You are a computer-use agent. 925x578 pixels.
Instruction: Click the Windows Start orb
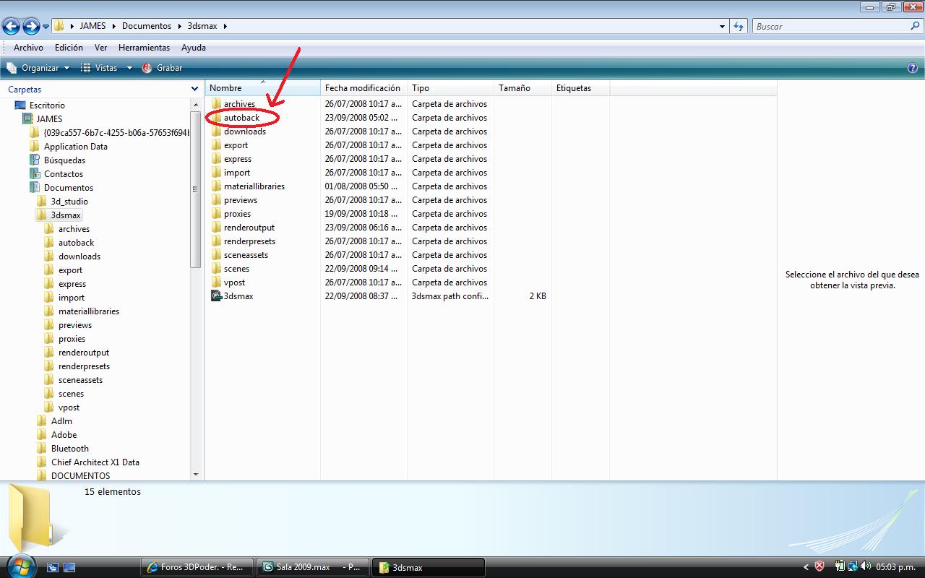20,565
